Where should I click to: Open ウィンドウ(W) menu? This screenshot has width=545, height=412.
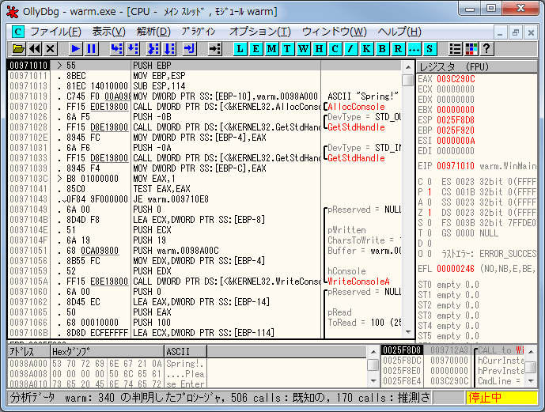335,32
